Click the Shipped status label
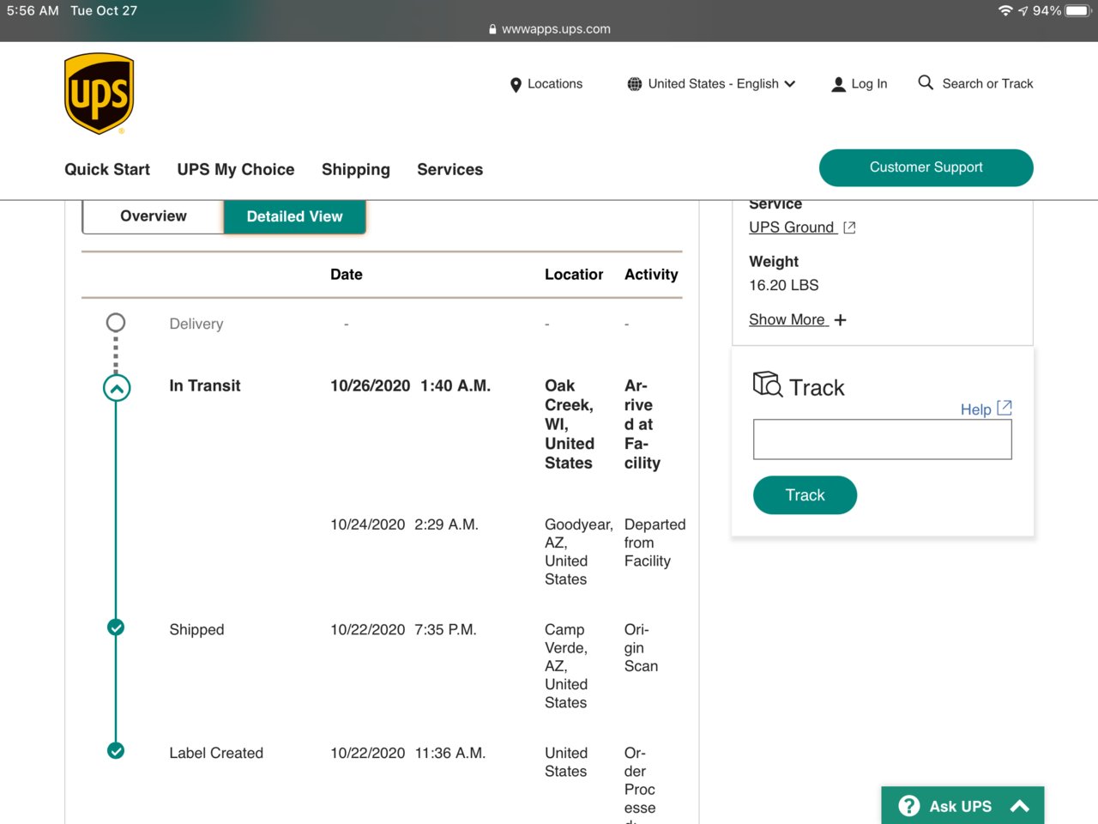 tap(196, 630)
